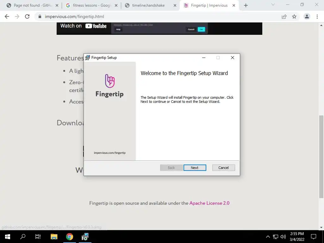324x243 pixels.
Task: Click the disabled Back button in the setup wizard
Action: [x=171, y=168]
